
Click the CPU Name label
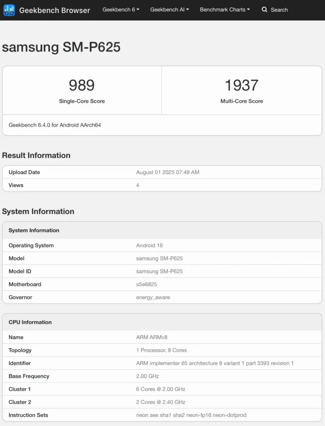click(x=16, y=337)
